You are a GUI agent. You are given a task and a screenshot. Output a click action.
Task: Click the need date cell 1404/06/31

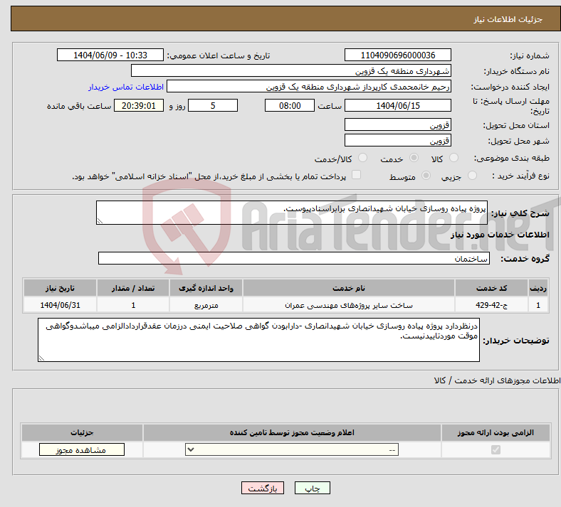point(60,305)
